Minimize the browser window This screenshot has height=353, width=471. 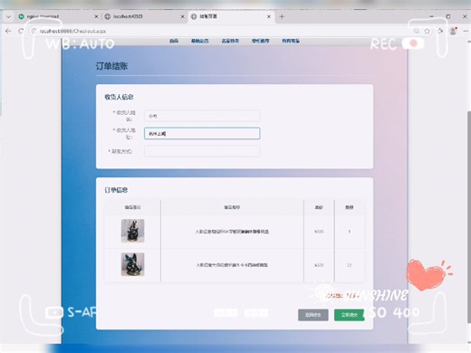(x=432, y=16)
